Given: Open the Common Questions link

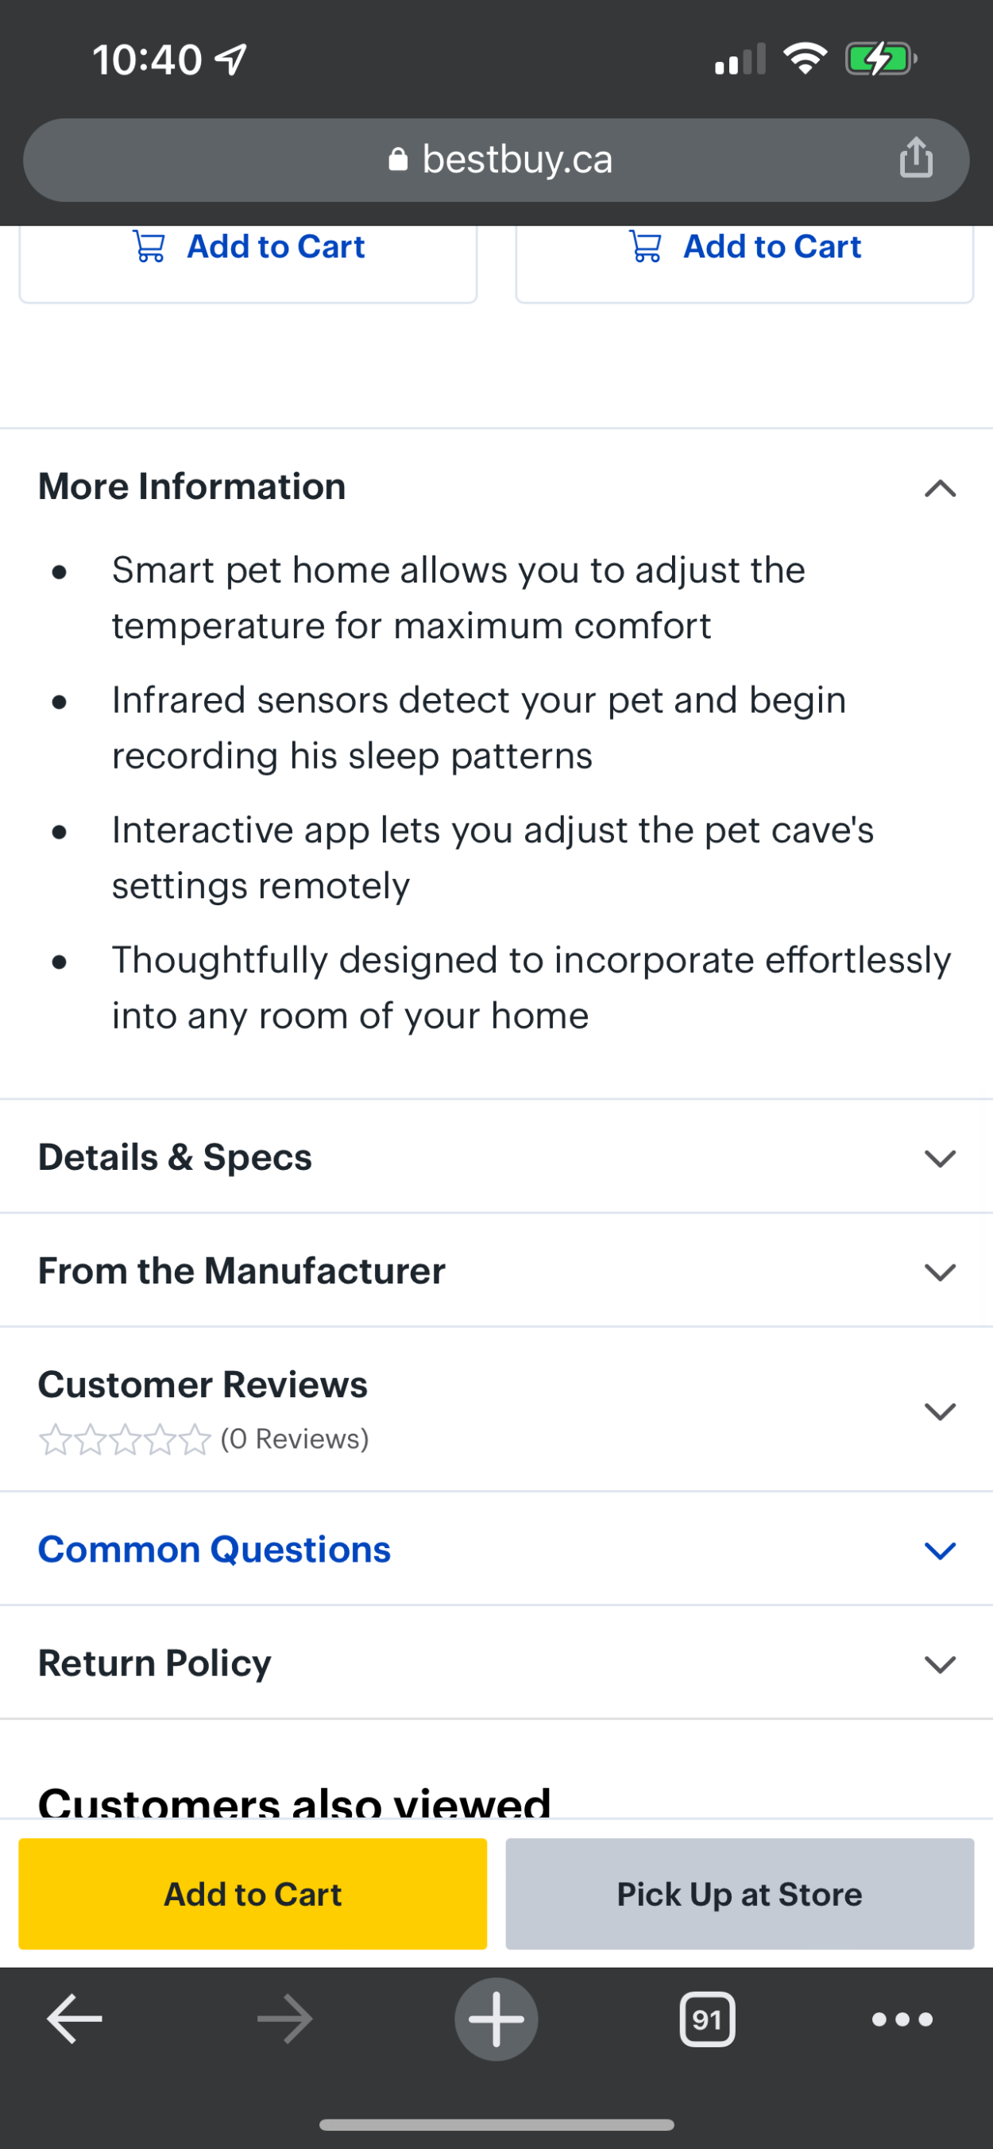Looking at the screenshot, I should [x=214, y=1549].
